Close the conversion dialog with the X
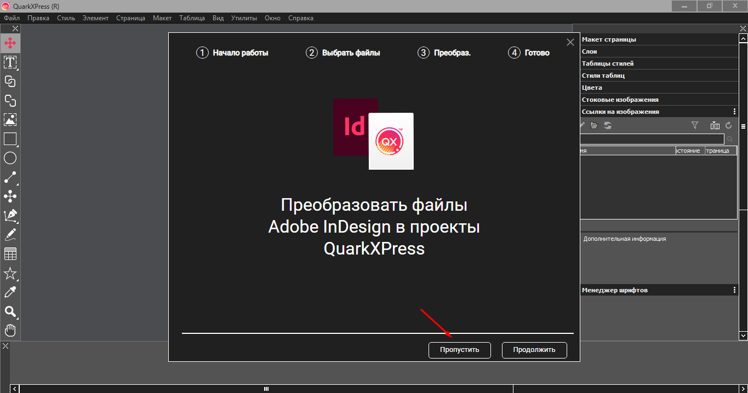 click(x=570, y=42)
